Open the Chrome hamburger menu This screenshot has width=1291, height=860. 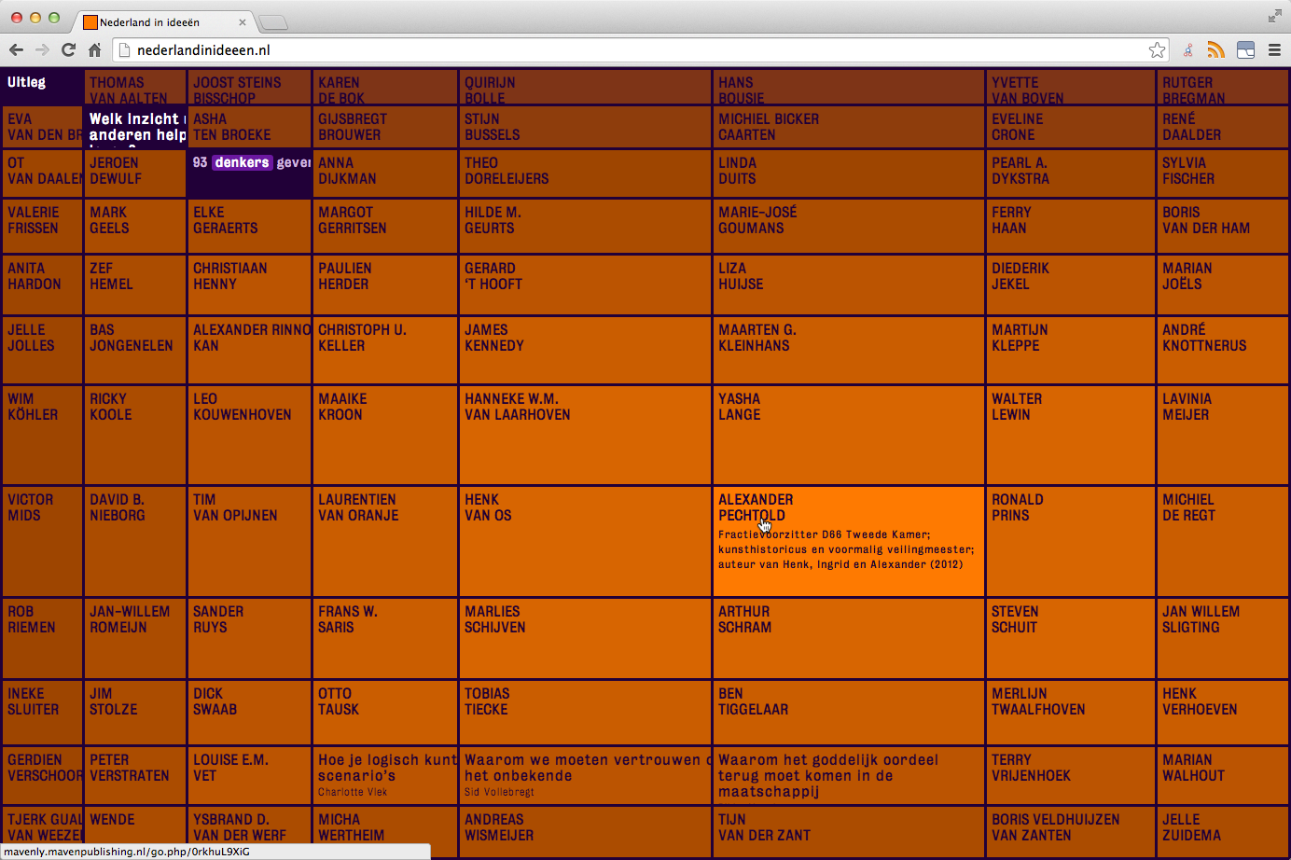pos(1274,50)
